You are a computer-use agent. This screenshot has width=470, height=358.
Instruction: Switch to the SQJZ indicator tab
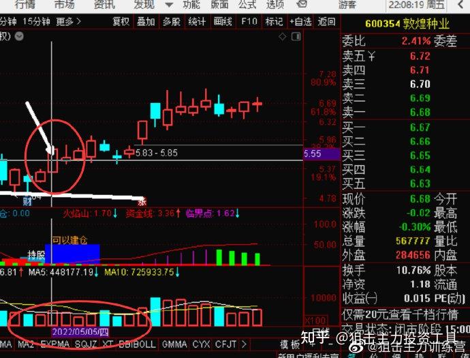pos(86,344)
